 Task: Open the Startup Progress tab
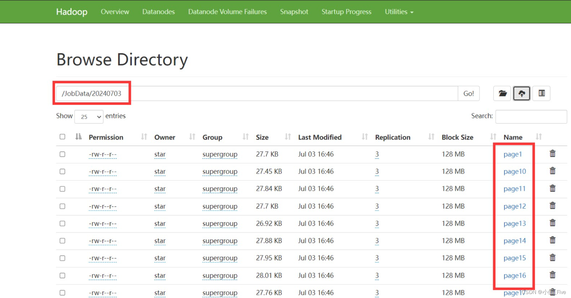[346, 12]
